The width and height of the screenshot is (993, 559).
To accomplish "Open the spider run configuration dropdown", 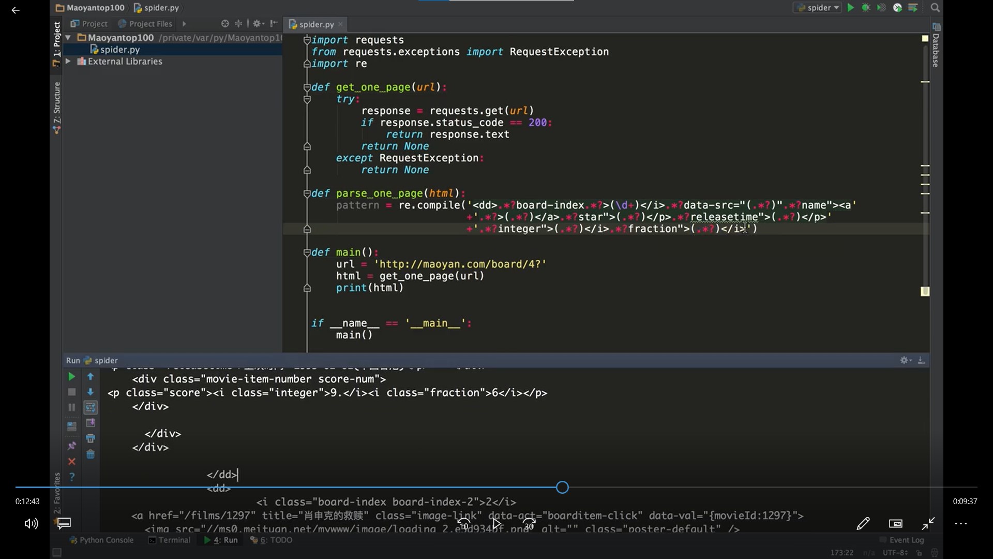I will (x=817, y=8).
